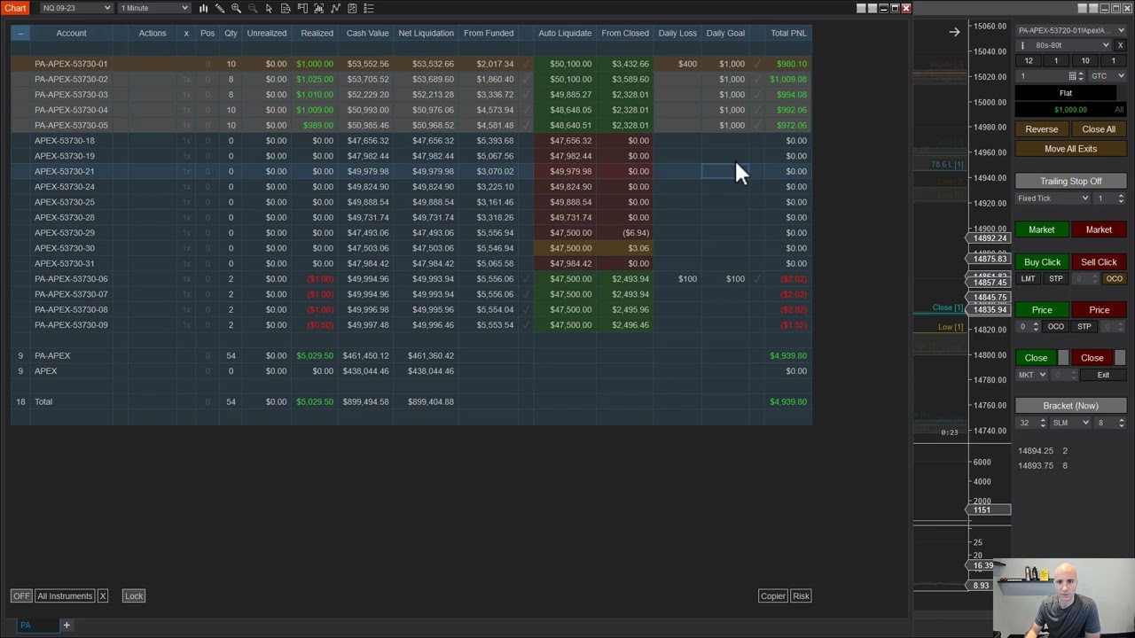Click the bars style chart icon in toolbar
The height and width of the screenshot is (638, 1135).
[203, 8]
